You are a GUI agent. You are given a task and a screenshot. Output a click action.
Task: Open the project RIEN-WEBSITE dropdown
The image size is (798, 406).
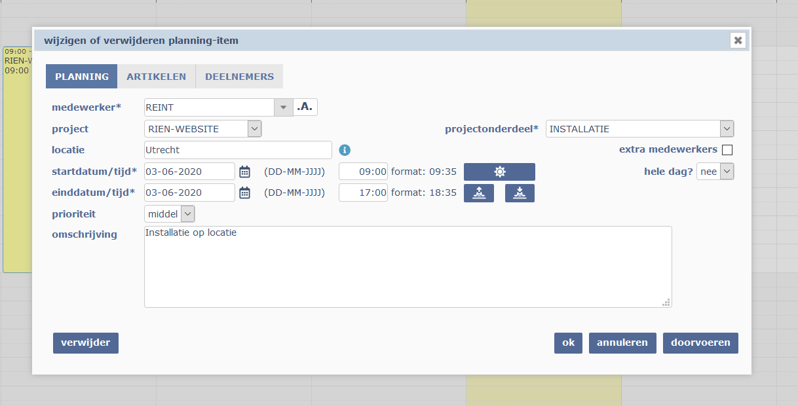point(254,129)
